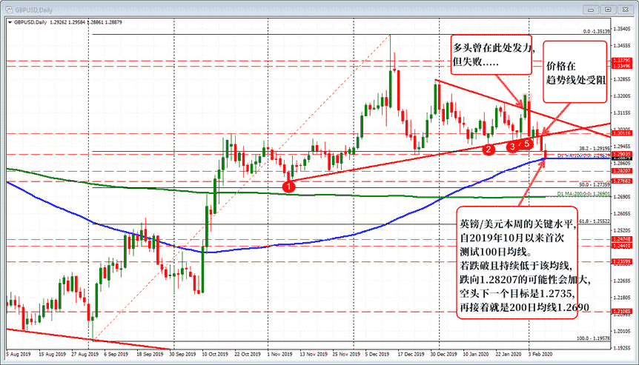The image size is (639, 365).
Task: Click the chart icon in the title bar
Action: pyautogui.click(x=8, y=9)
